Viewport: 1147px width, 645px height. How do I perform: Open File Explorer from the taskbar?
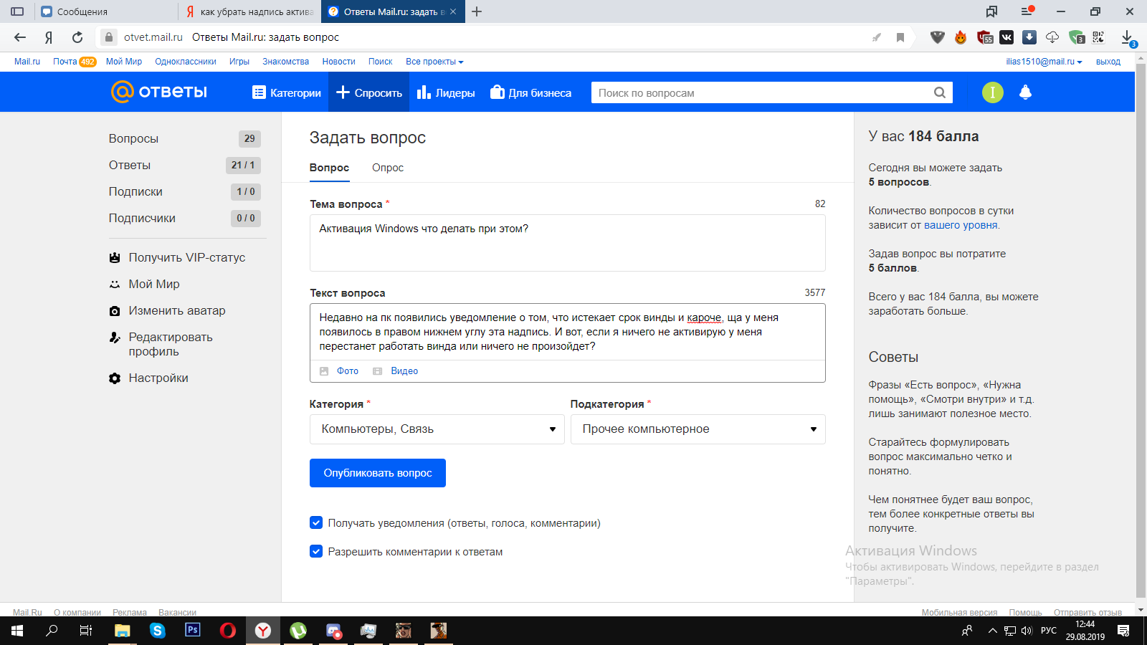click(123, 631)
